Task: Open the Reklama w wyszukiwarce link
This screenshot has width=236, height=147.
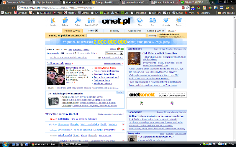Action: click(172, 37)
